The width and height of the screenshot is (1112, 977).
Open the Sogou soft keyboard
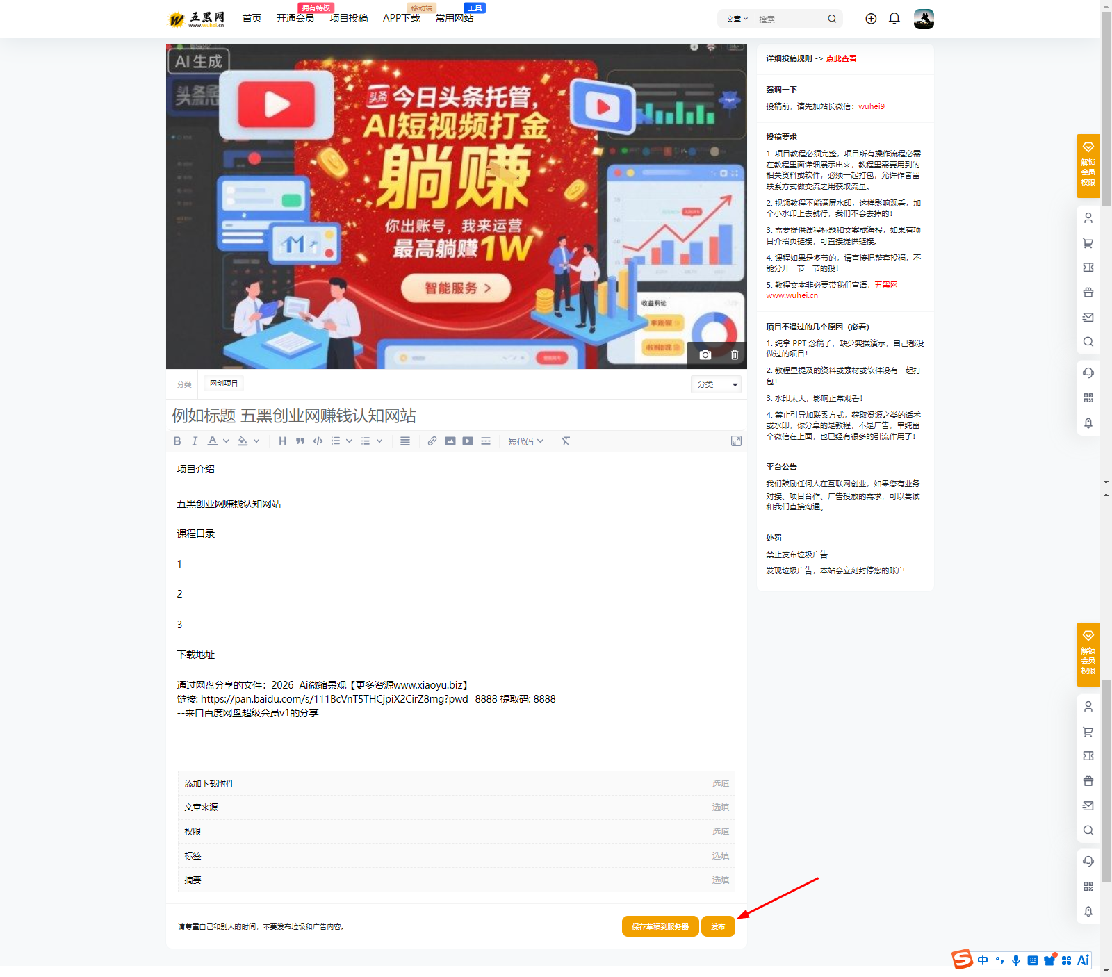(x=1033, y=960)
